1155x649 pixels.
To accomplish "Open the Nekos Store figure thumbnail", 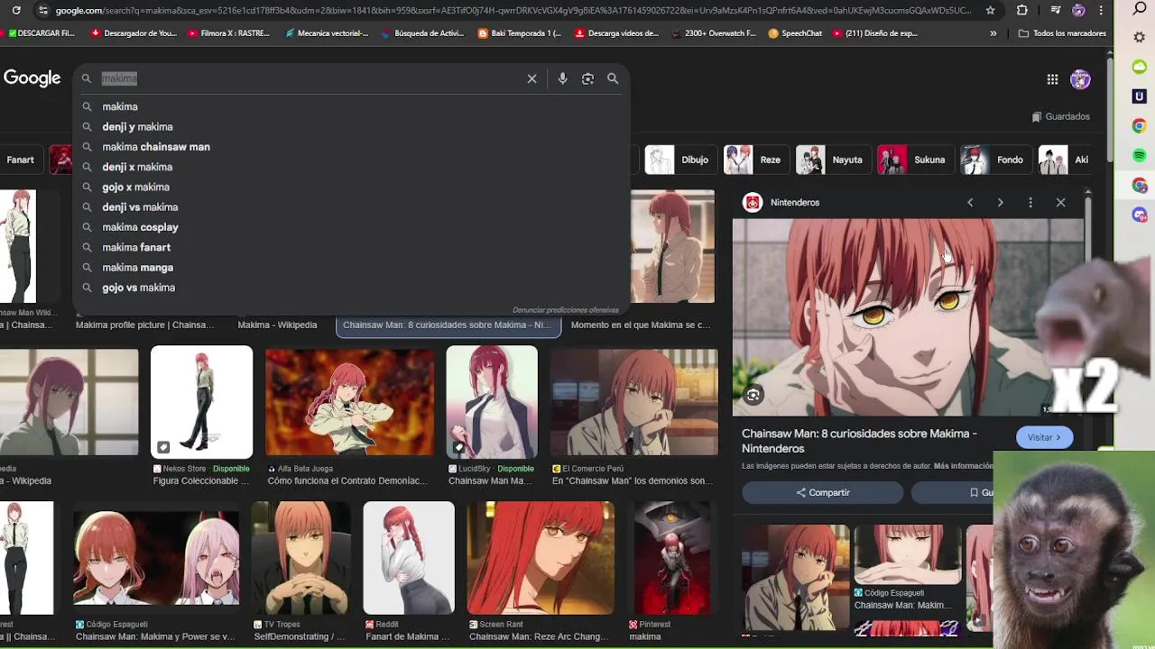I will [x=201, y=402].
